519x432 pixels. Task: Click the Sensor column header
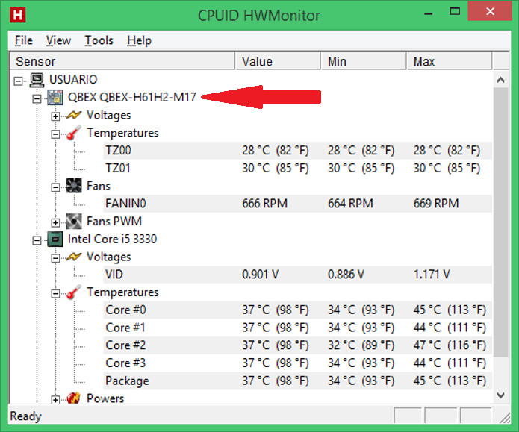click(x=122, y=61)
